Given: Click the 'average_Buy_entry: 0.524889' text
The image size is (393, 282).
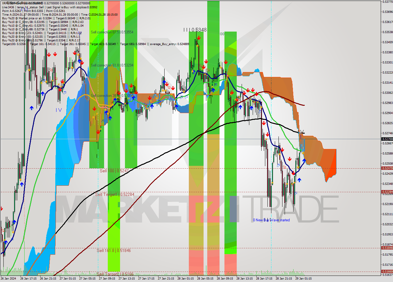Looking at the screenshot, I should tap(169, 44).
